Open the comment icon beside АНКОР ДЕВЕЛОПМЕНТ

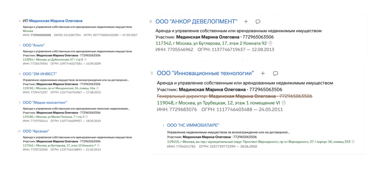coord(258,22)
